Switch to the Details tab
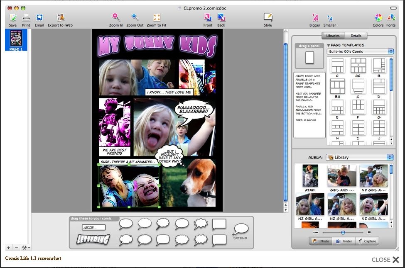 (x=356, y=36)
